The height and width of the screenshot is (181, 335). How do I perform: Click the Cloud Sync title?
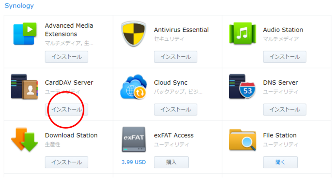tap(171, 82)
